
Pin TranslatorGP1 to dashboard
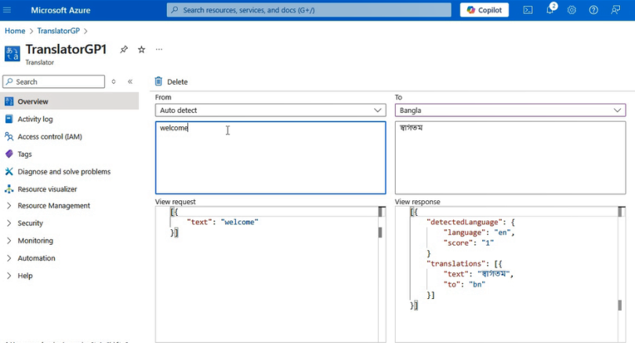point(124,49)
